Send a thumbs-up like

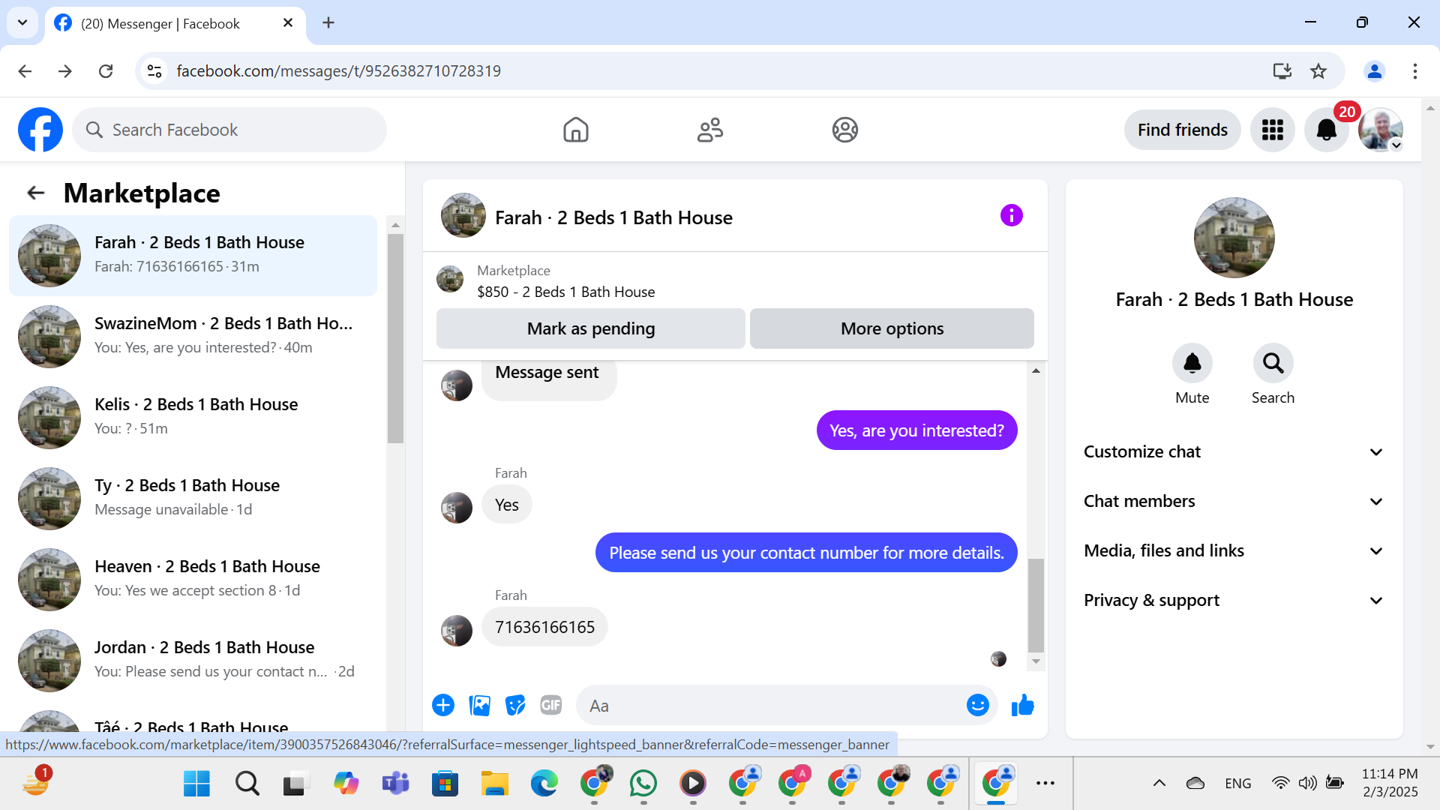[1022, 705]
